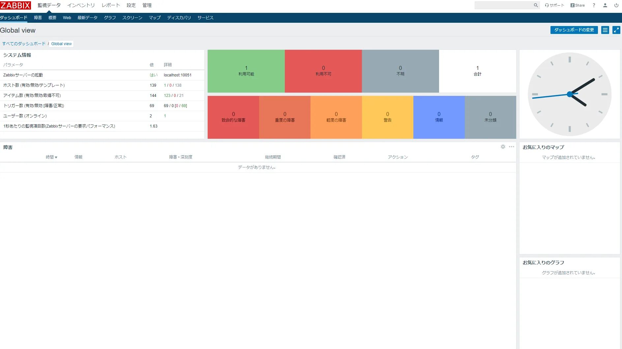Click the analog clock widget

pos(570,94)
